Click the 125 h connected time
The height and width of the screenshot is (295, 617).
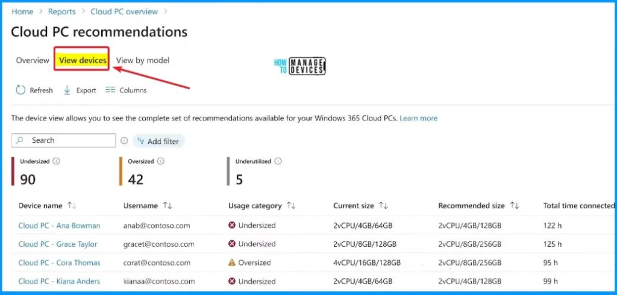click(553, 244)
